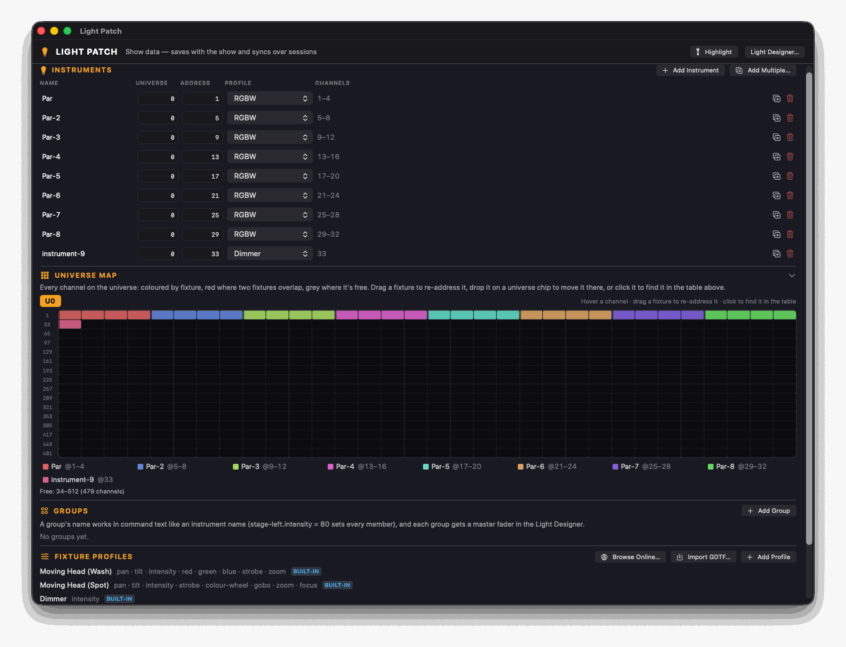Viewport: 846px width, 647px height.
Task: Select the U0 universe chip
Action: click(x=50, y=301)
